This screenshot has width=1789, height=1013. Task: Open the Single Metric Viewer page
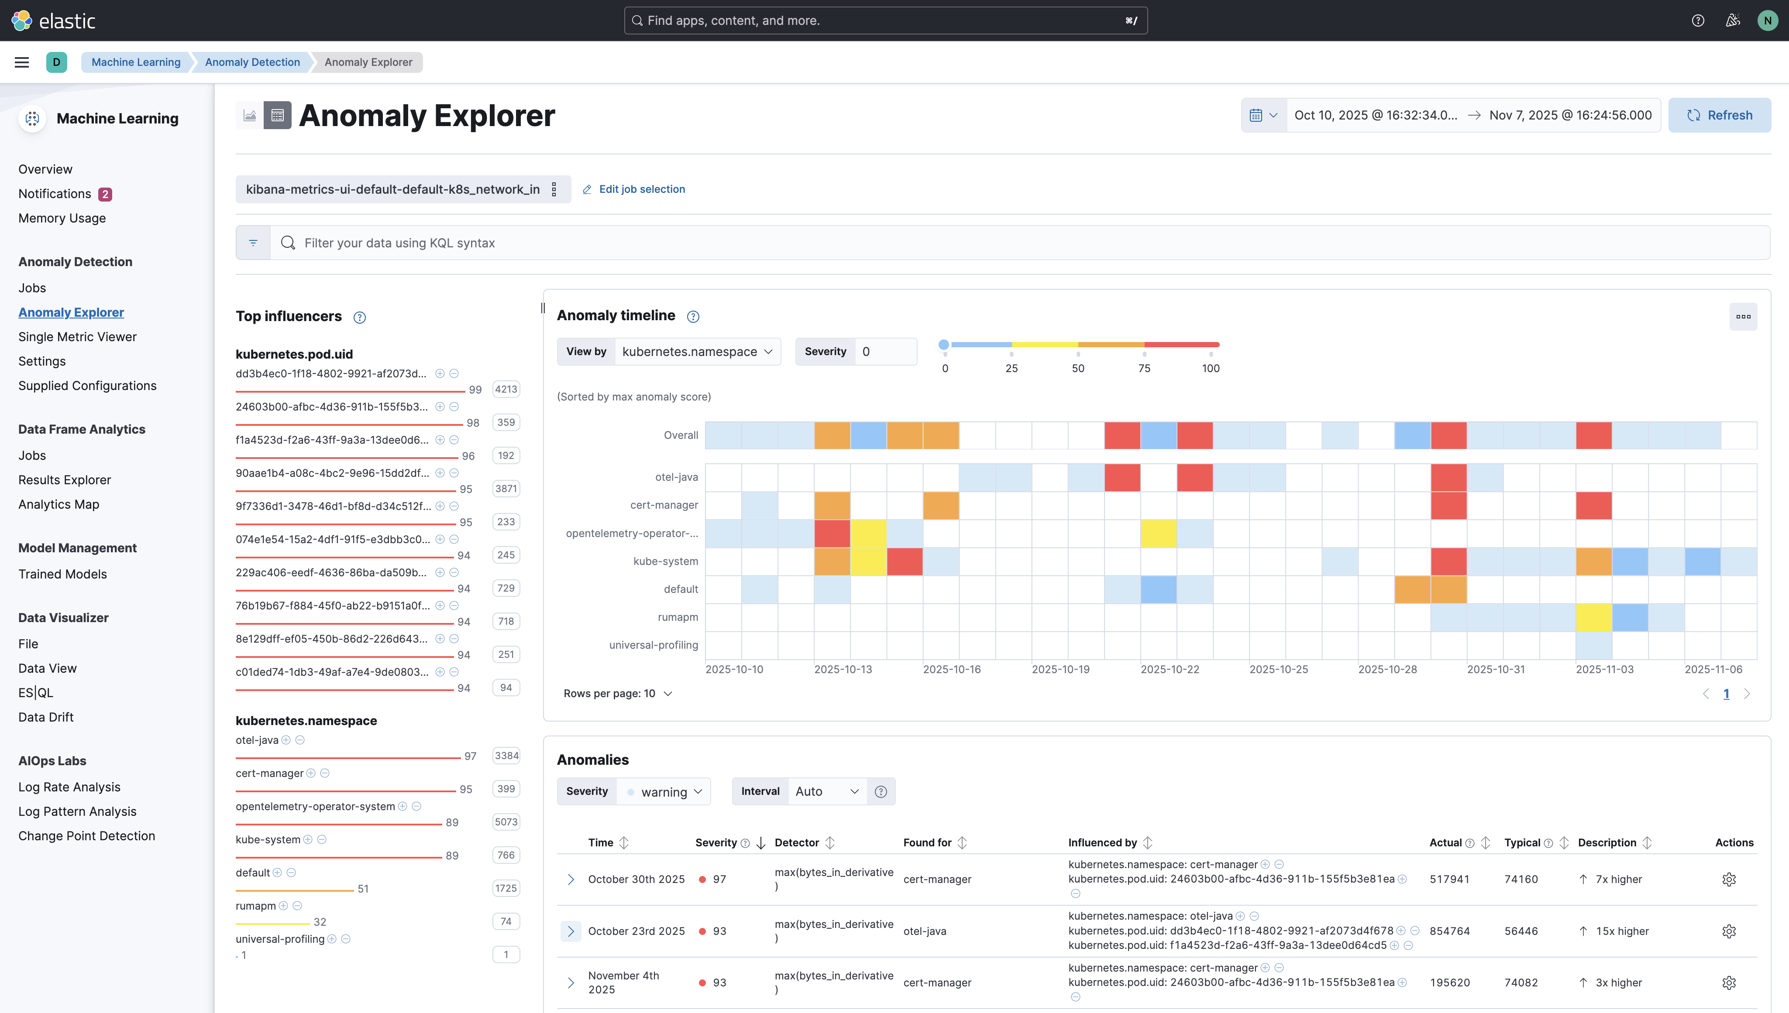pyautogui.click(x=77, y=337)
